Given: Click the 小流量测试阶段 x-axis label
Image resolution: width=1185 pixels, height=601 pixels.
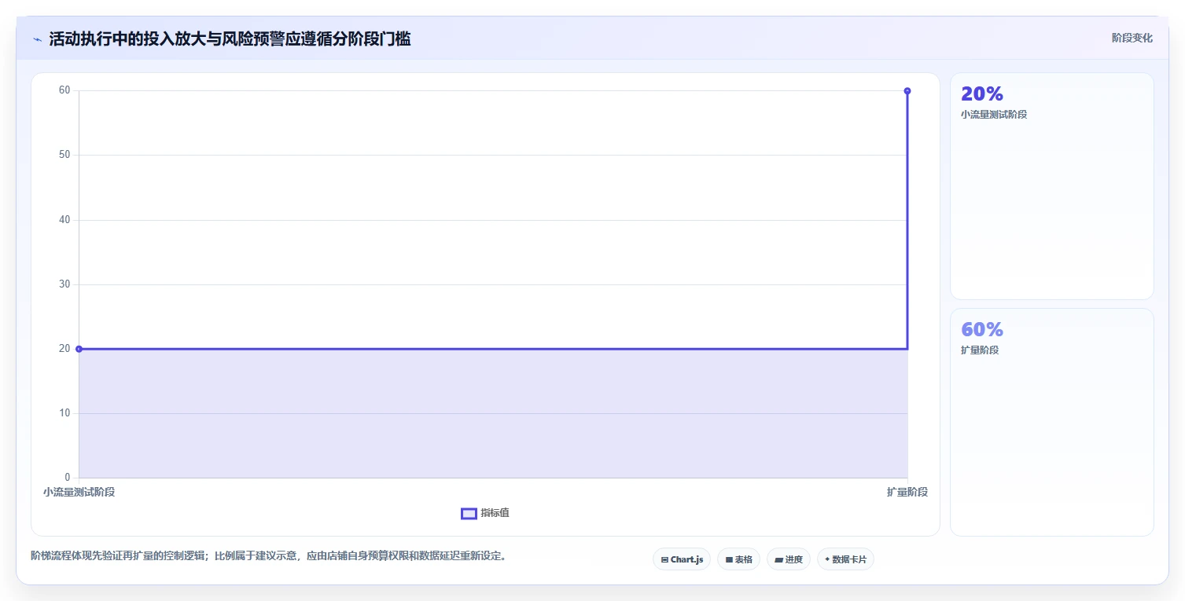Looking at the screenshot, I should [x=79, y=492].
